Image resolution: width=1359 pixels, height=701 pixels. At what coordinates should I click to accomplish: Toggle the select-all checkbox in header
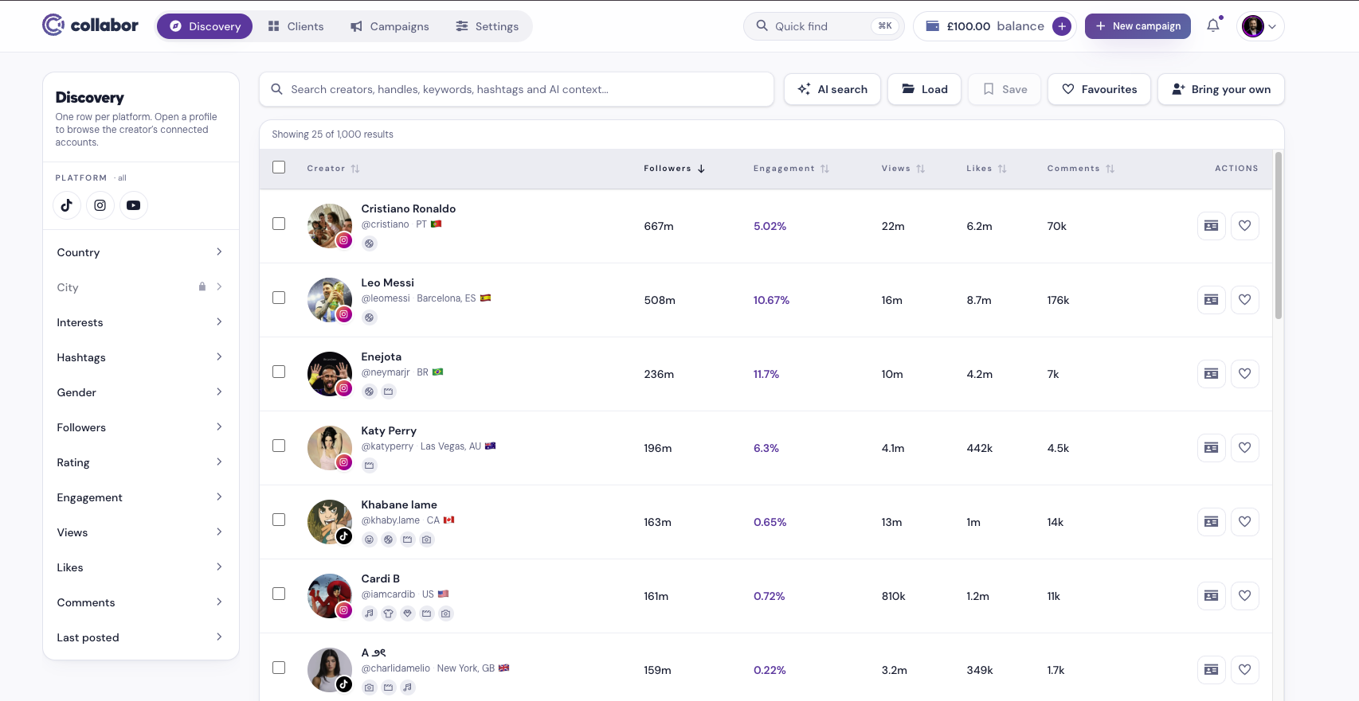tap(279, 167)
